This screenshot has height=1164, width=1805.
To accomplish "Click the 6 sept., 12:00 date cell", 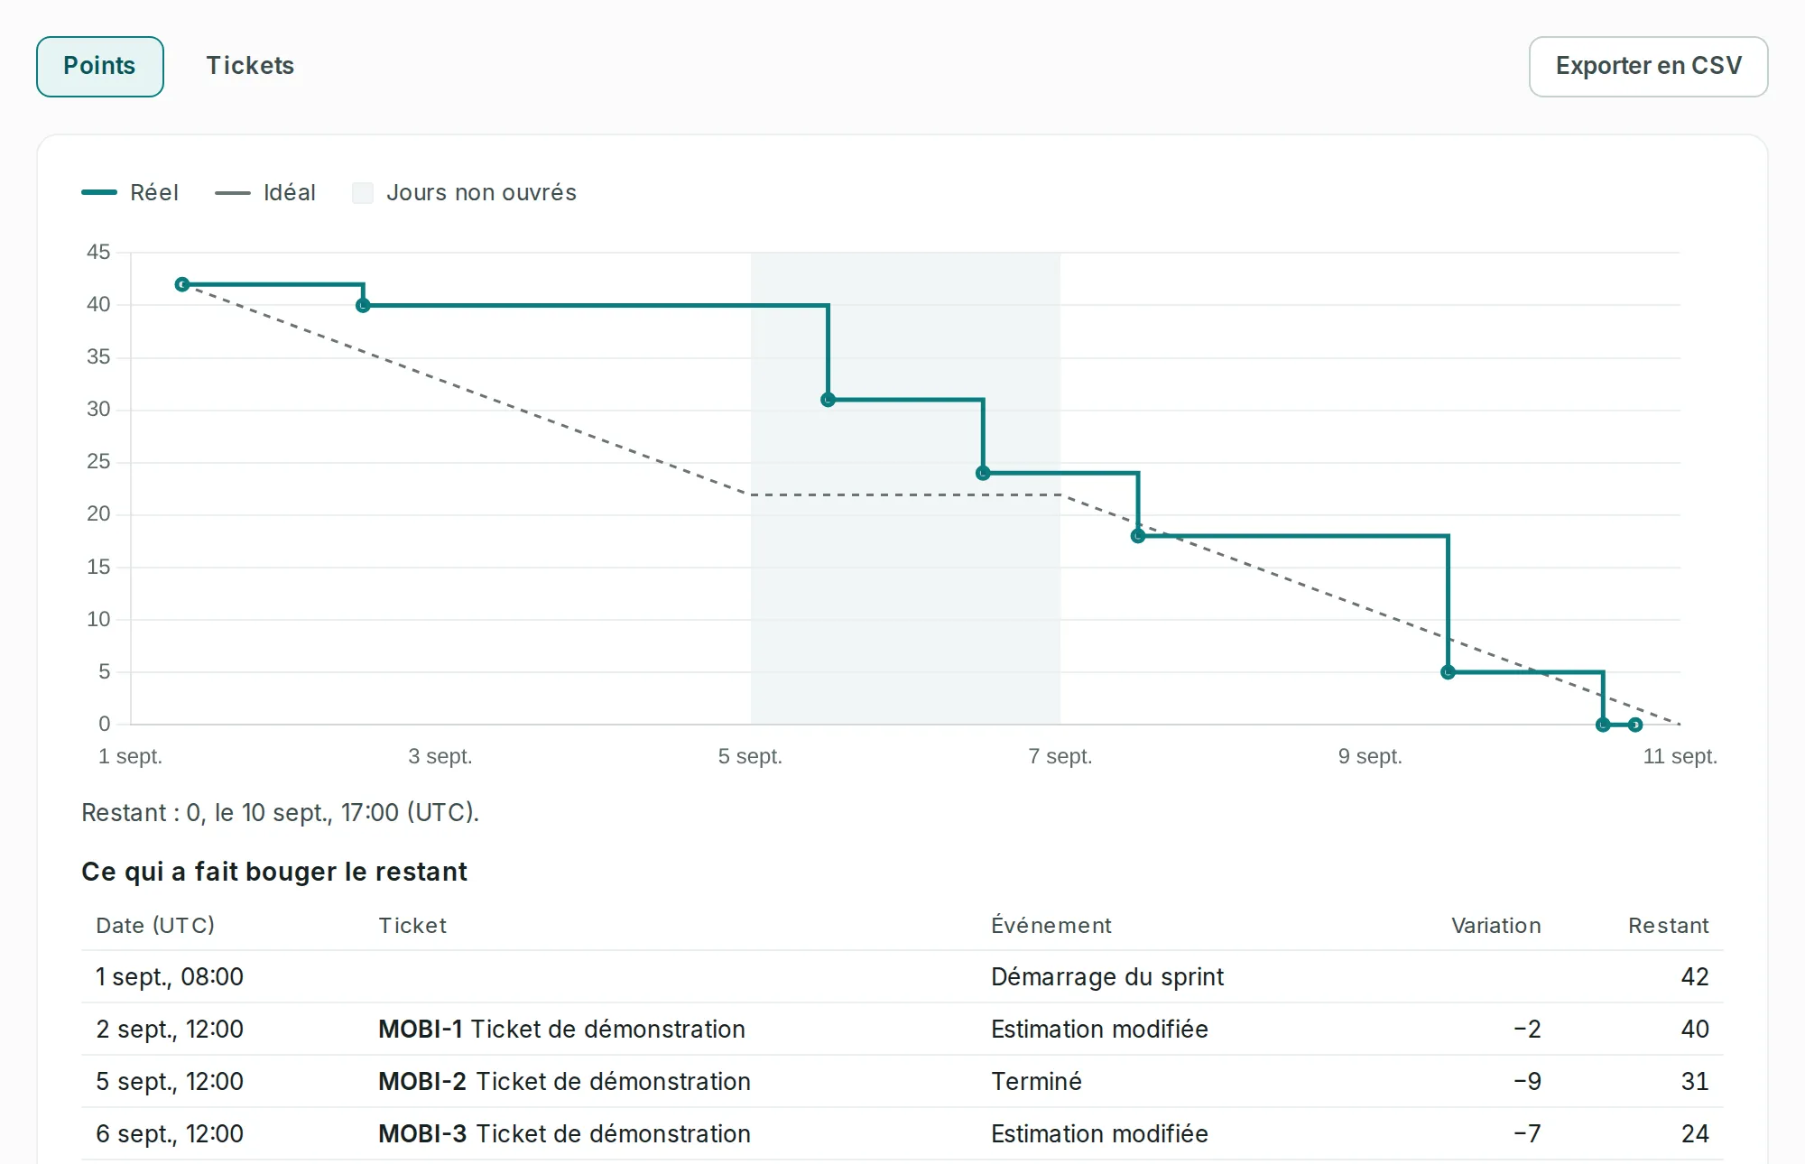I will click(170, 1133).
